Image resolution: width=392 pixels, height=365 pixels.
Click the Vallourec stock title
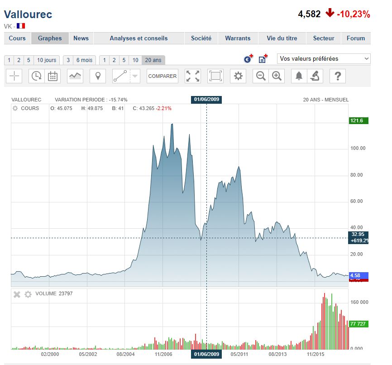tap(28, 14)
